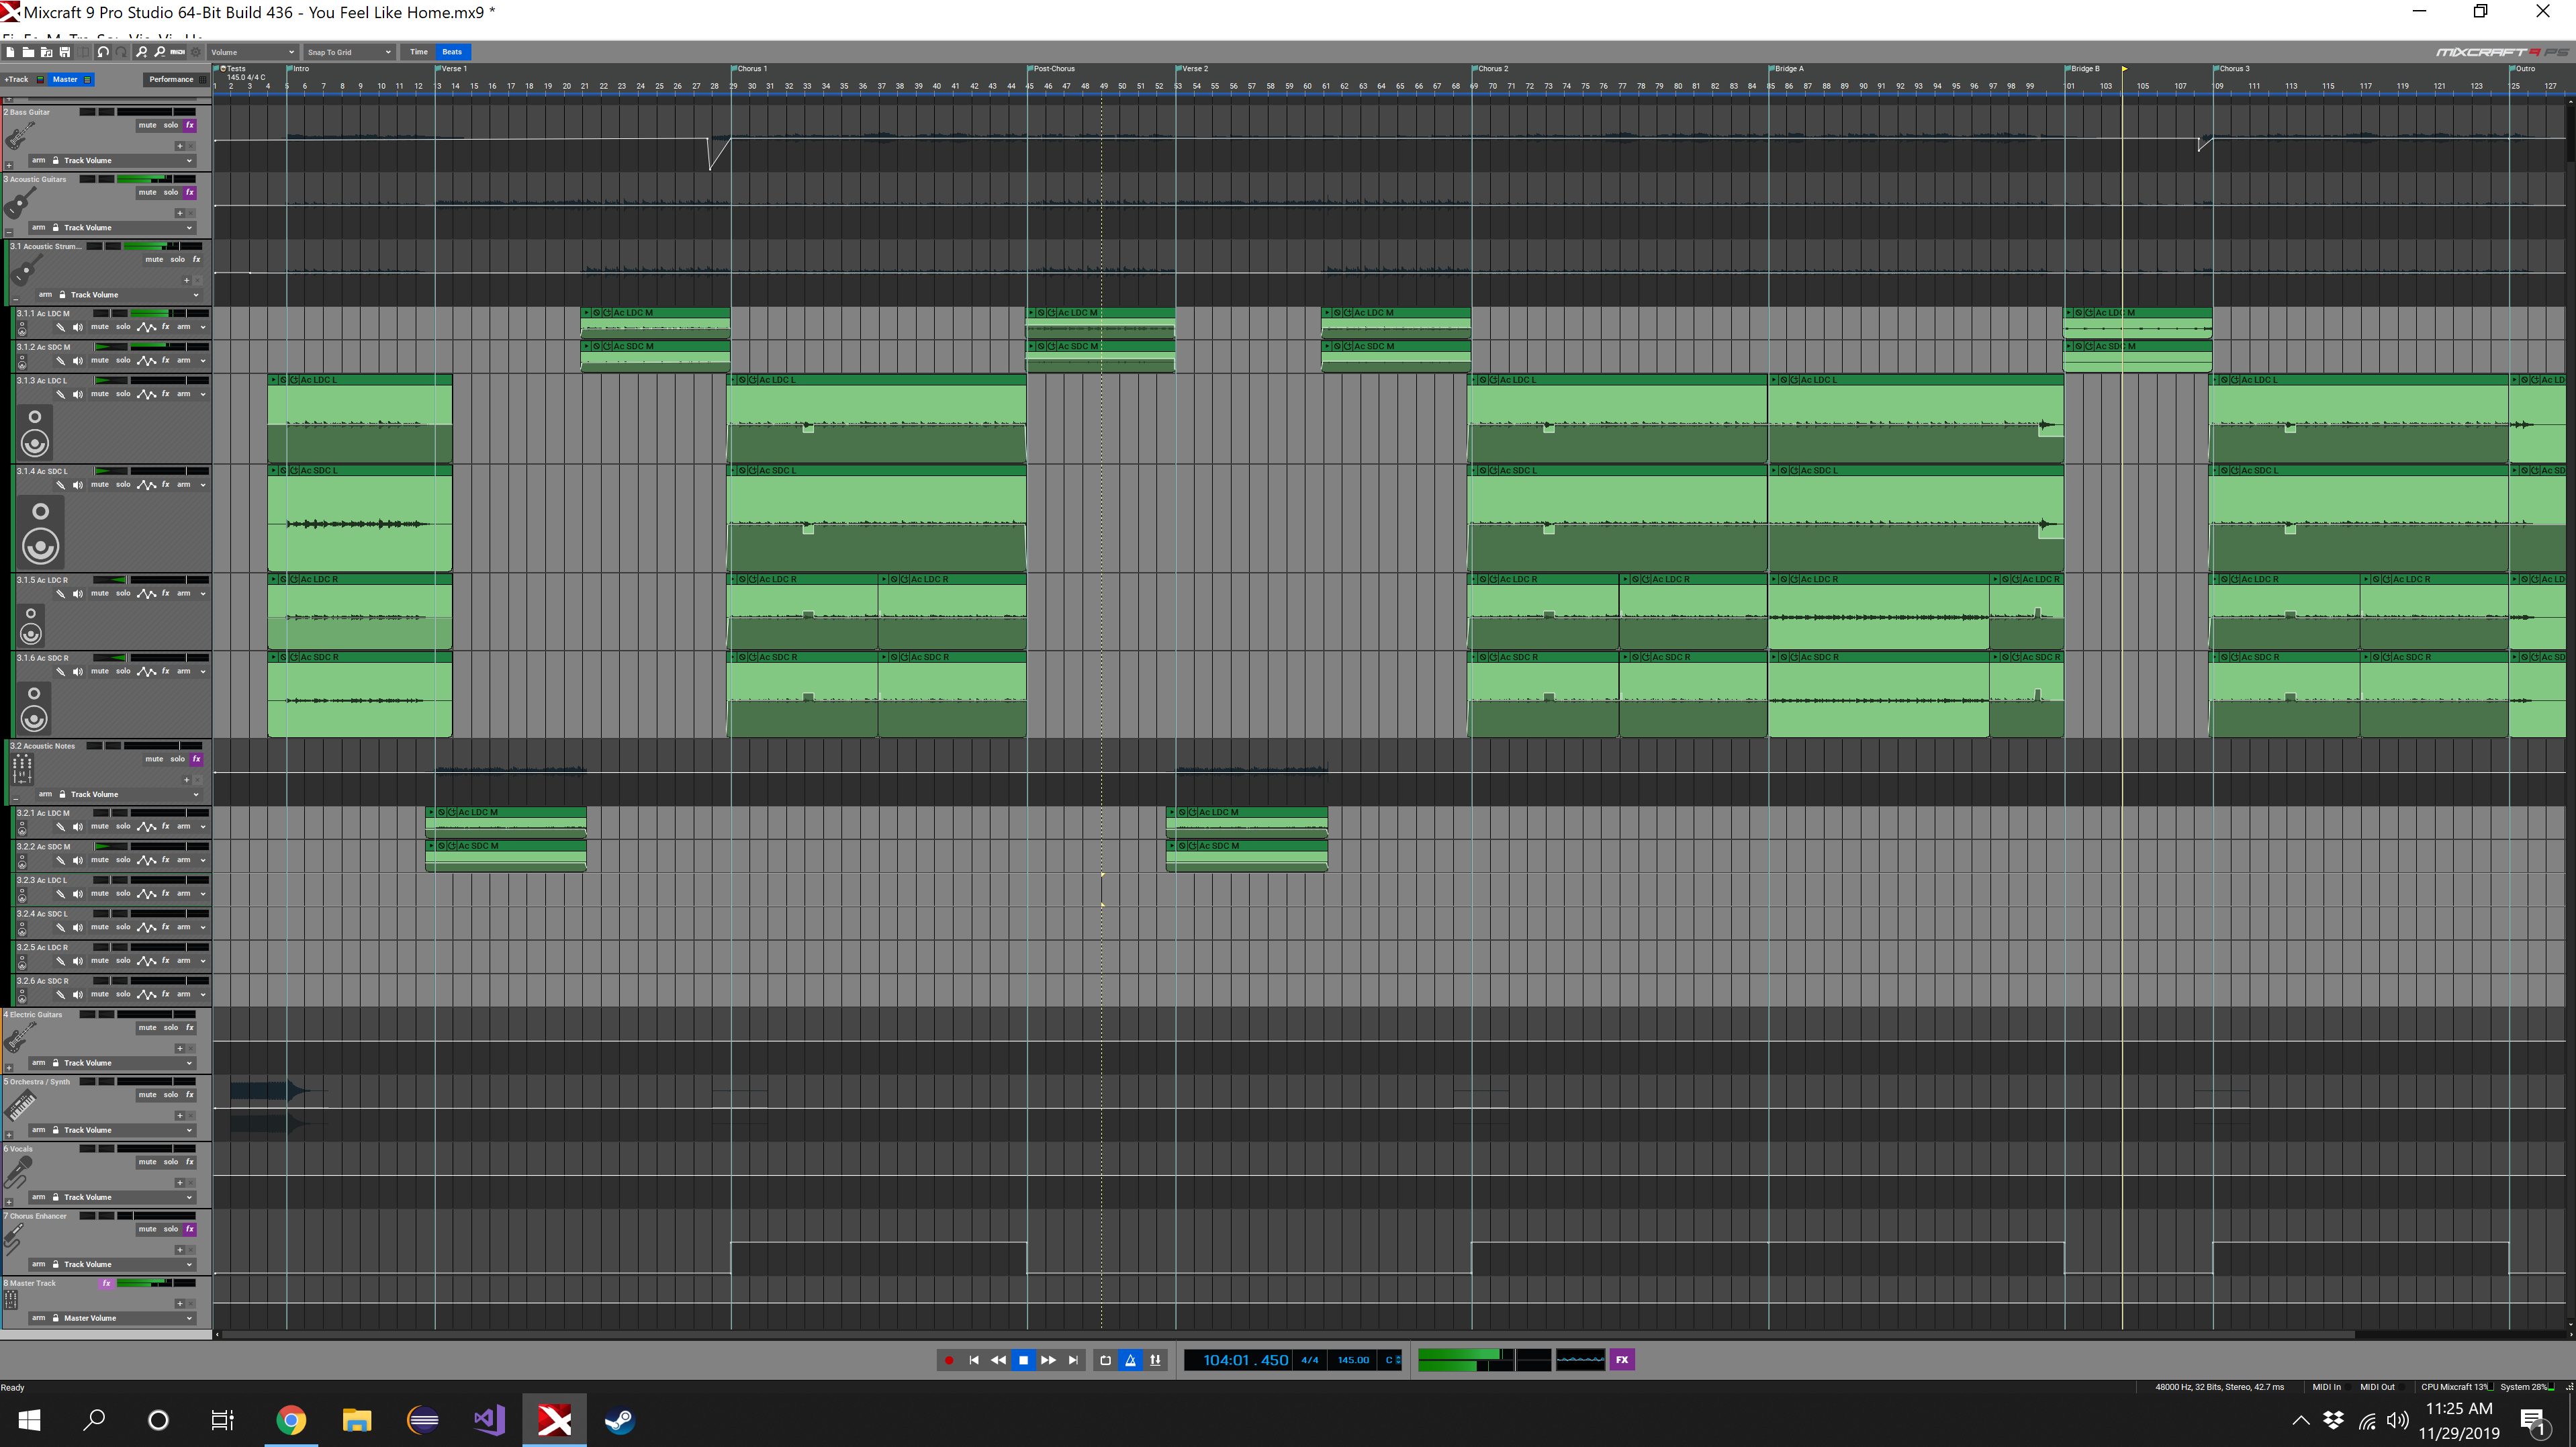This screenshot has height=1447, width=2576.
Task: Switch timeline to Time mode
Action: click(x=419, y=52)
